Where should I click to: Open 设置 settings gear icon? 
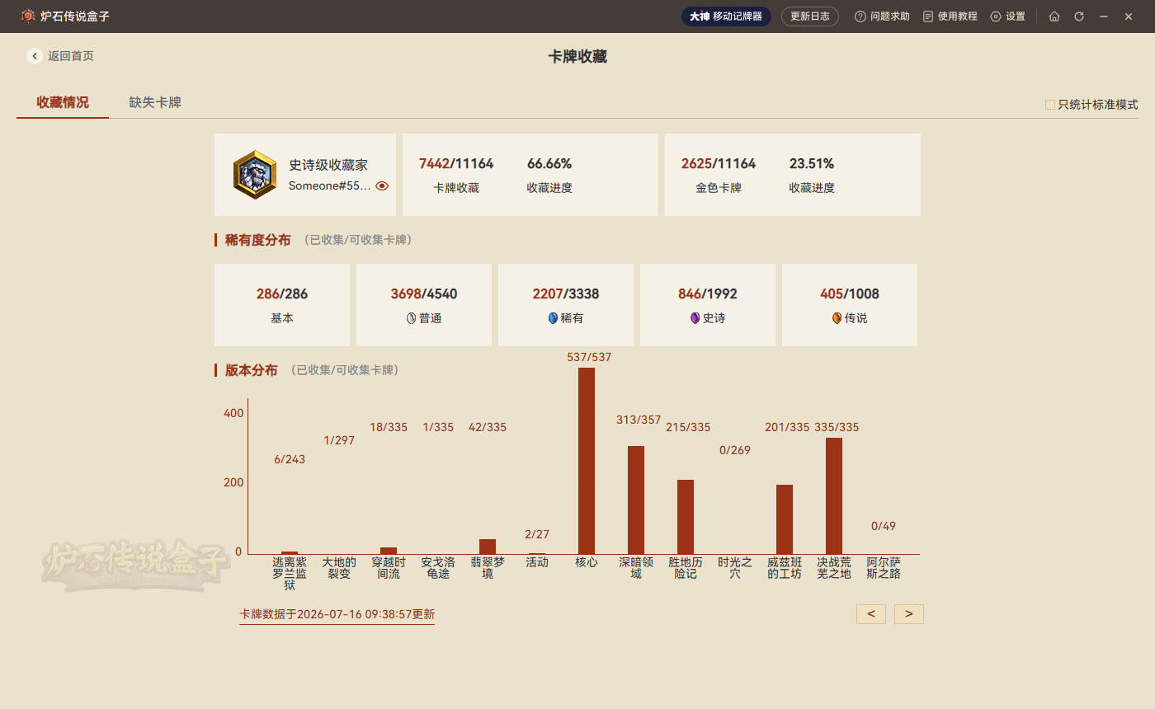996,16
